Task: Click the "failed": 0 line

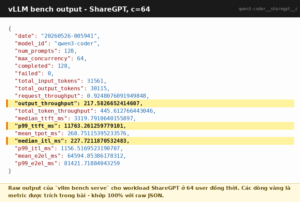Action: tap(34, 73)
